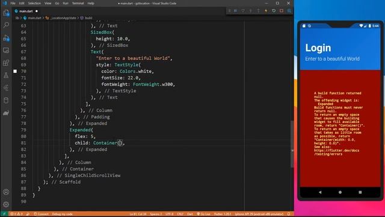Image resolution: width=385 pixels, height=217 pixels.
Task: Click FontWeight.w300 on line 72
Action: 153,84
